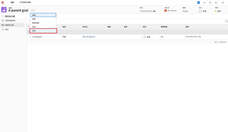Open the Recents clock icon
The height and width of the screenshot is (132, 228).
click(210, 3)
